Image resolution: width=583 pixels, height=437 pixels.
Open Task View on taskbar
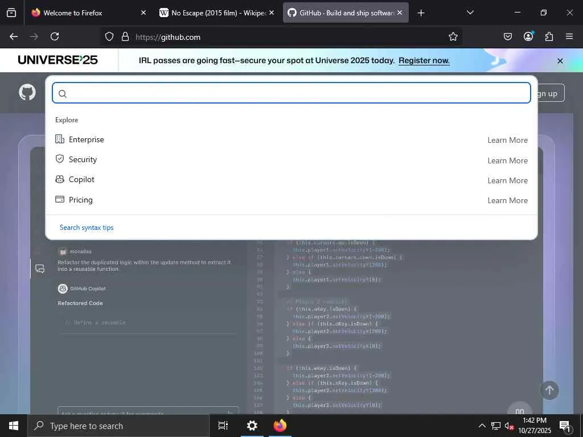(223, 426)
